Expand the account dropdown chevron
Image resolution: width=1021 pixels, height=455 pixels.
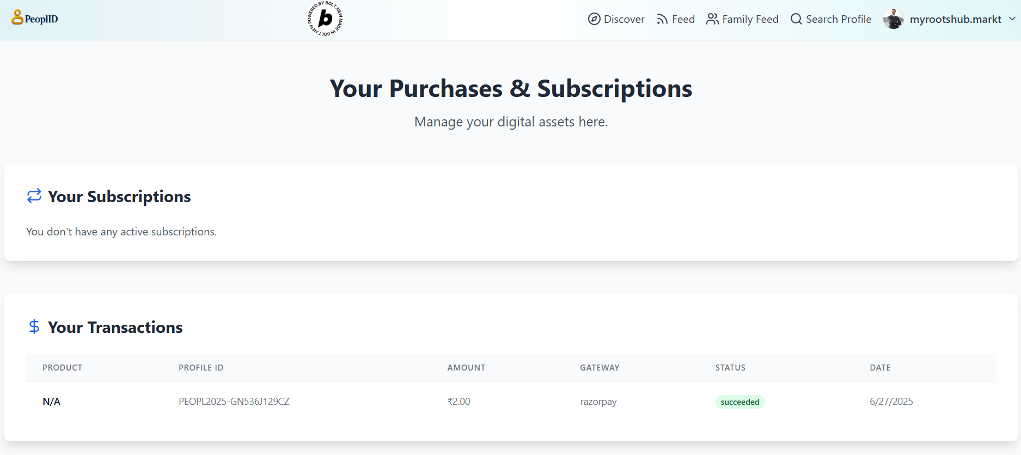tap(1012, 19)
